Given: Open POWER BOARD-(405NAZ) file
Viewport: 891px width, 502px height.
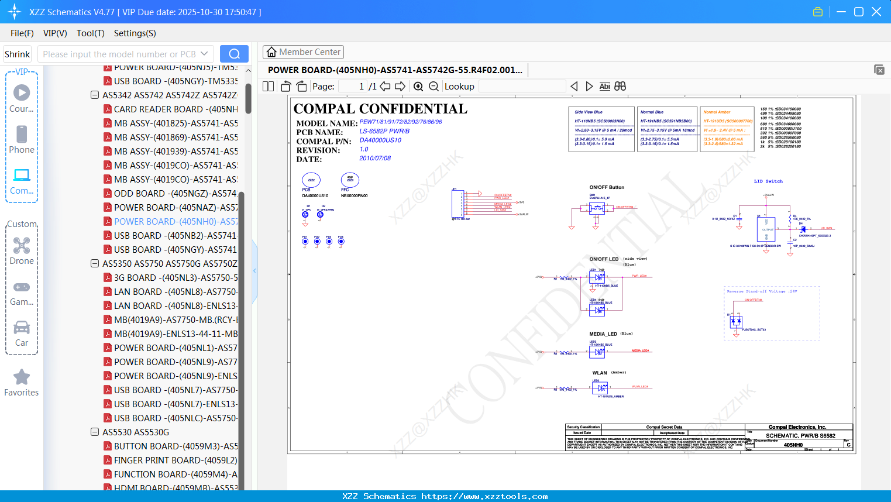Looking at the screenshot, I should tap(176, 207).
